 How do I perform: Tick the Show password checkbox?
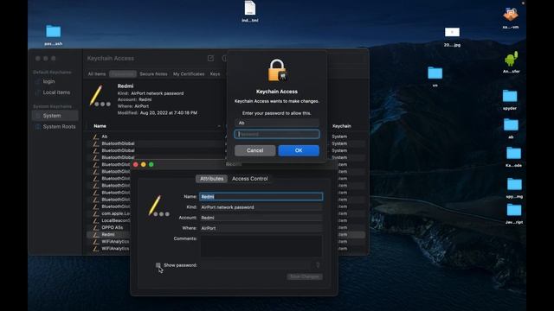pos(158,265)
